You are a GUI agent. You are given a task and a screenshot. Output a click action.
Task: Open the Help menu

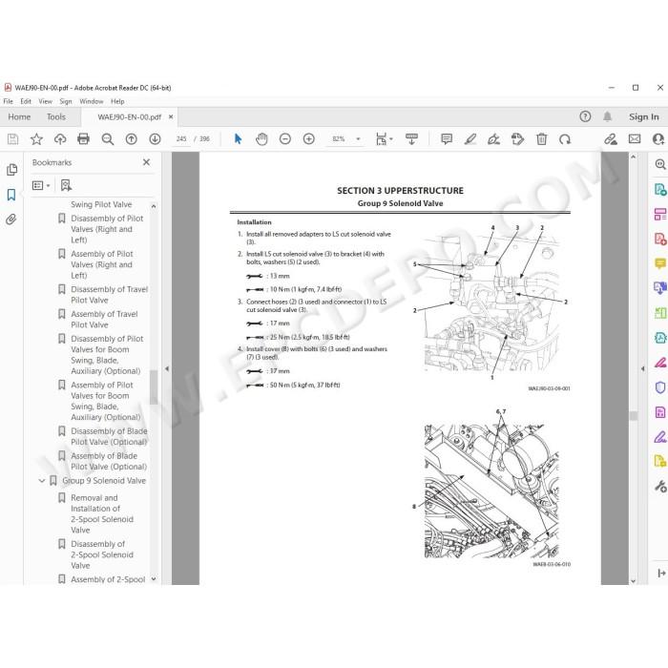[x=117, y=101]
